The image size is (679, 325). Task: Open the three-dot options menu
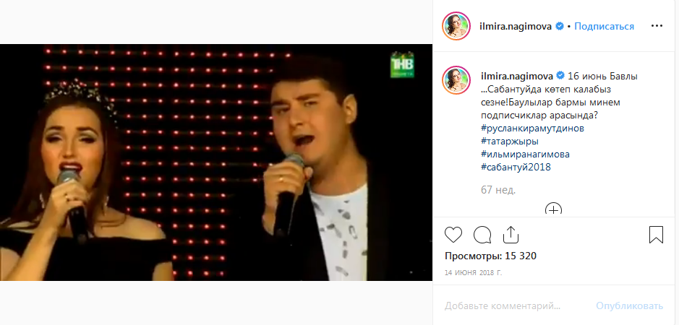[x=657, y=26]
